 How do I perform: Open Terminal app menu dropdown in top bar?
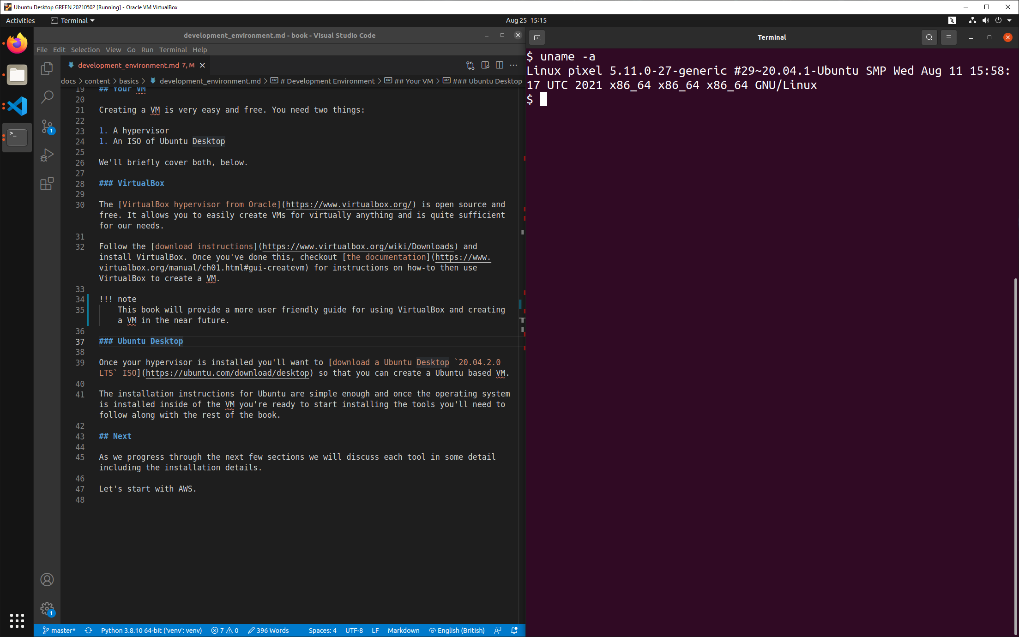tap(72, 20)
